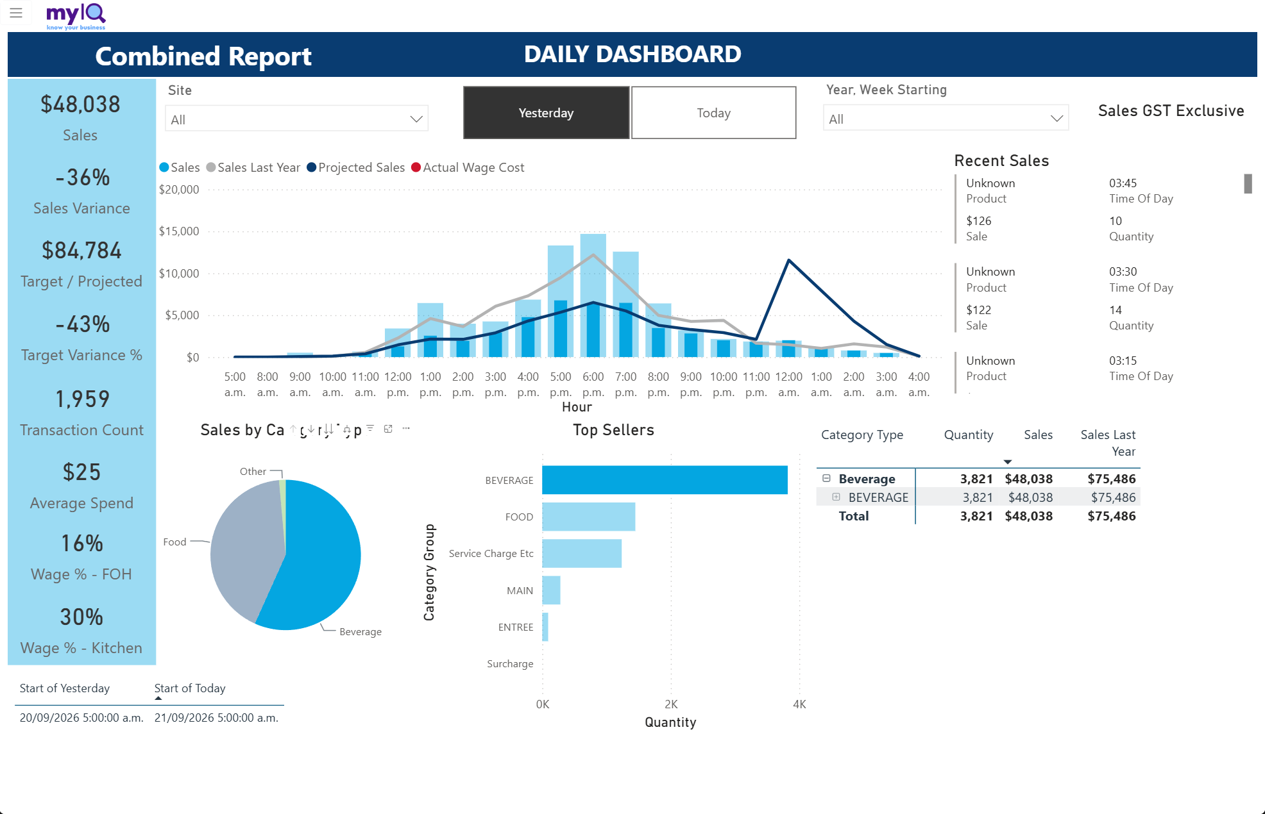Select the ENTREE bar in Top Sellers
This screenshot has width=1265, height=814.
[545, 627]
